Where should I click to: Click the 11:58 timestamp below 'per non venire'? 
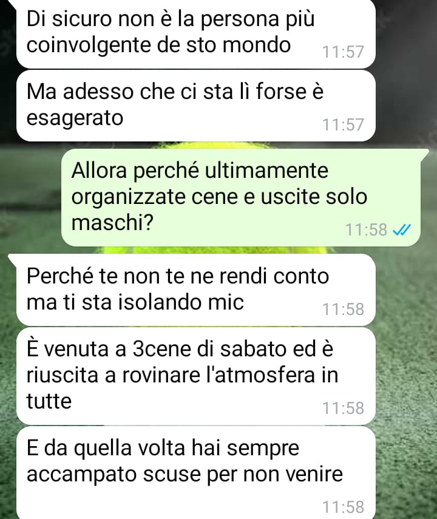(x=343, y=507)
